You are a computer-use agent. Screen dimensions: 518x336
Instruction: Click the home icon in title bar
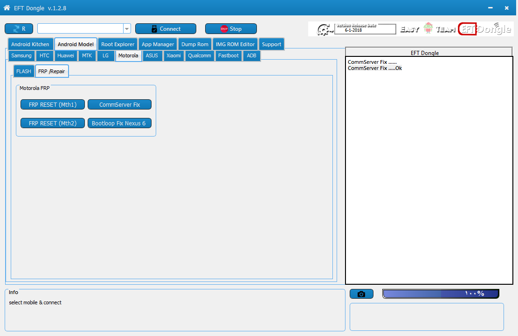click(x=7, y=7)
